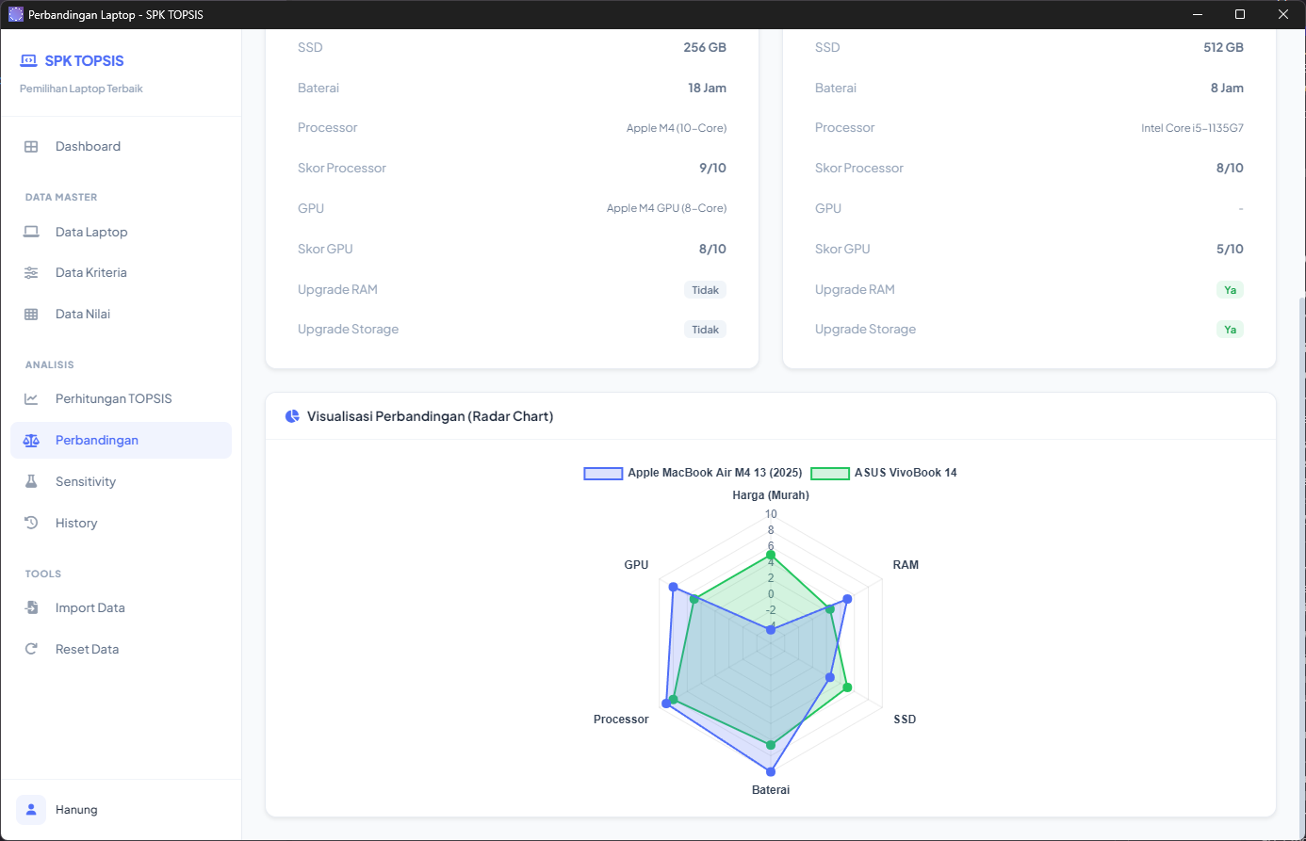Image resolution: width=1306 pixels, height=841 pixels.
Task: Click the 18 Jam battery value
Action: 707,89
